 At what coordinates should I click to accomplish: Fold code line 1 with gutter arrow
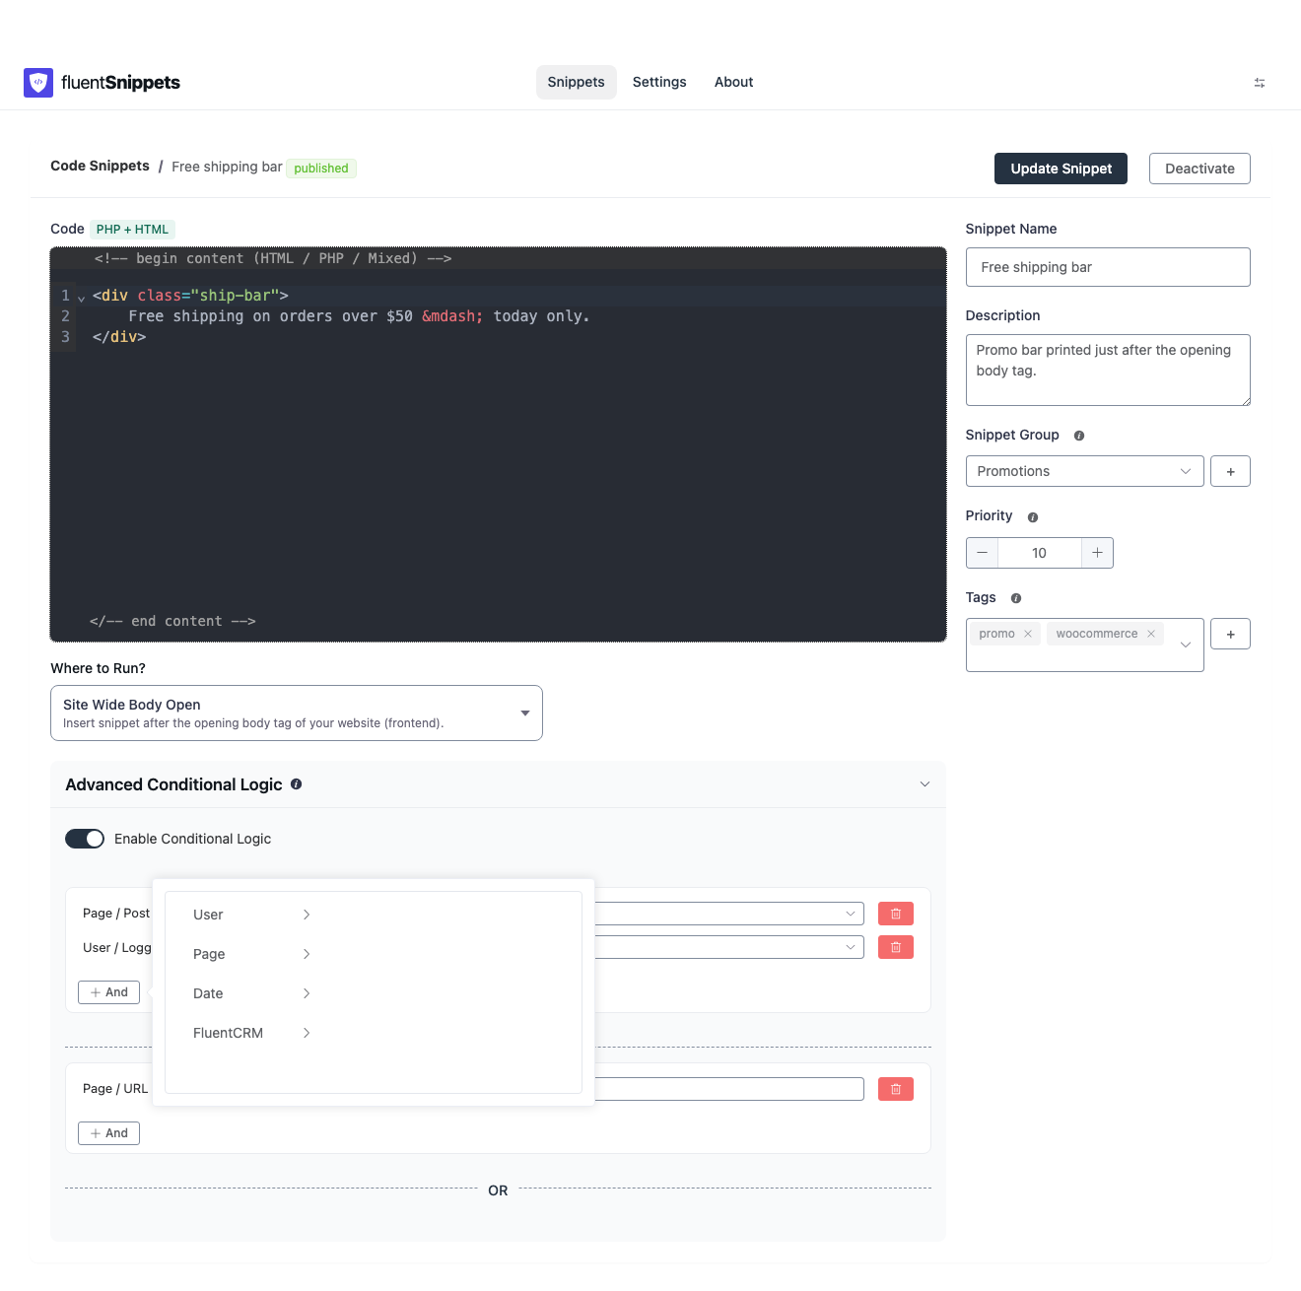(x=81, y=298)
